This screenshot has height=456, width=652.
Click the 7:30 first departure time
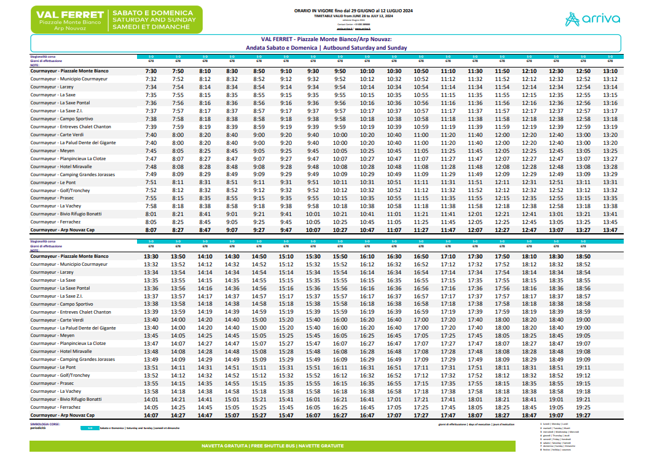[x=151, y=71]
